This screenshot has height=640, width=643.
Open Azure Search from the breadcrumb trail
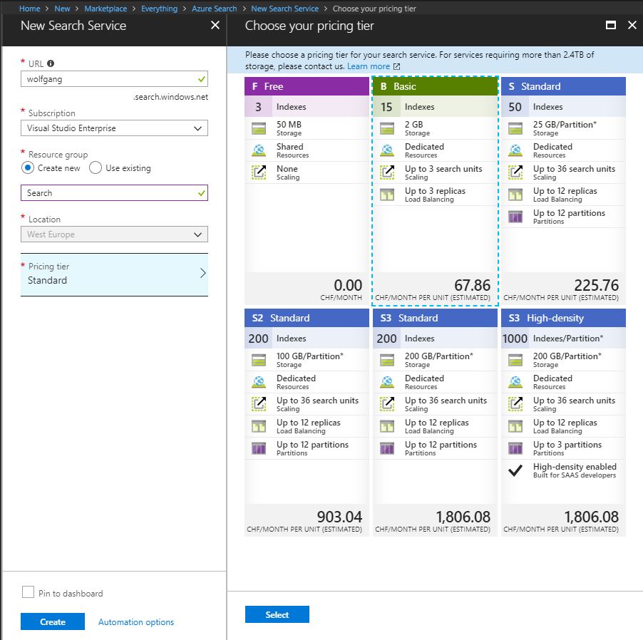coord(214,8)
